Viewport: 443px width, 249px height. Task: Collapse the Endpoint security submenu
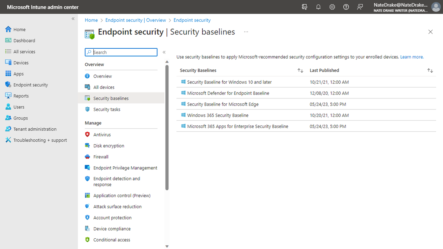coord(164,52)
